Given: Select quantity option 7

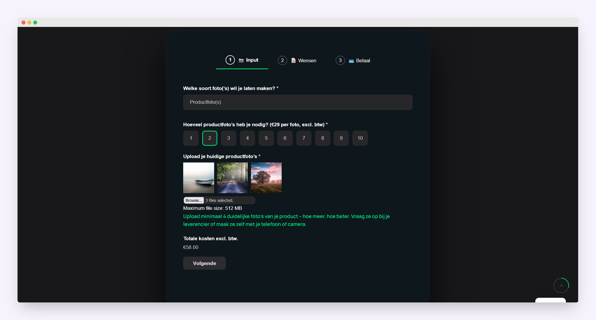Looking at the screenshot, I should click(x=304, y=138).
